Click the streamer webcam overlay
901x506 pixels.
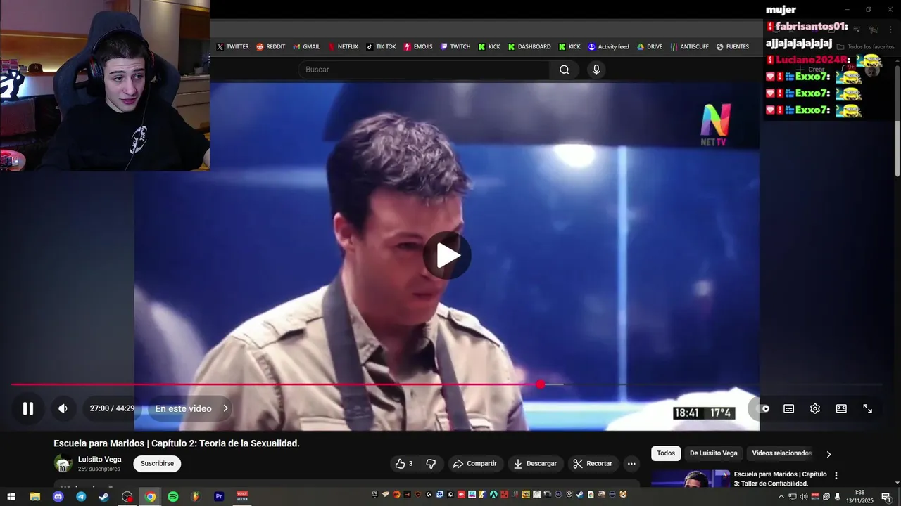[x=105, y=85]
